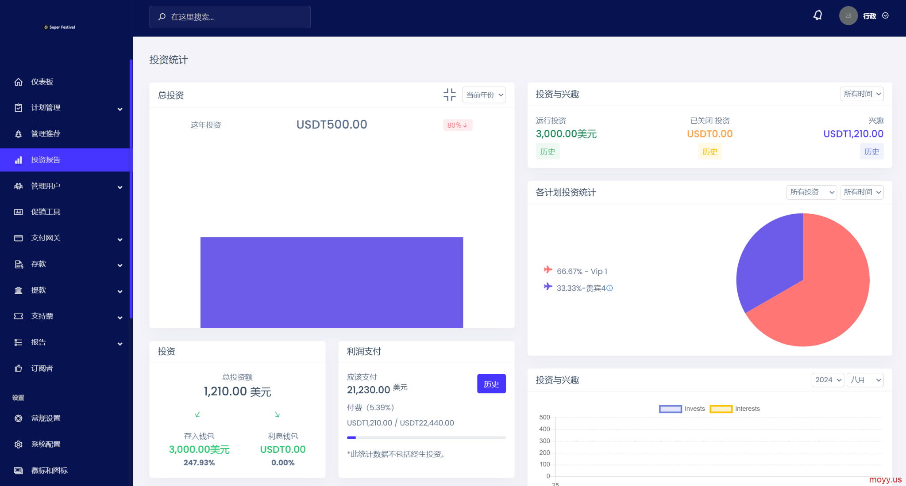This screenshot has width=906, height=486.
Task: Click the 行政 username label
Action: pyautogui.click(x=870, y=16)
